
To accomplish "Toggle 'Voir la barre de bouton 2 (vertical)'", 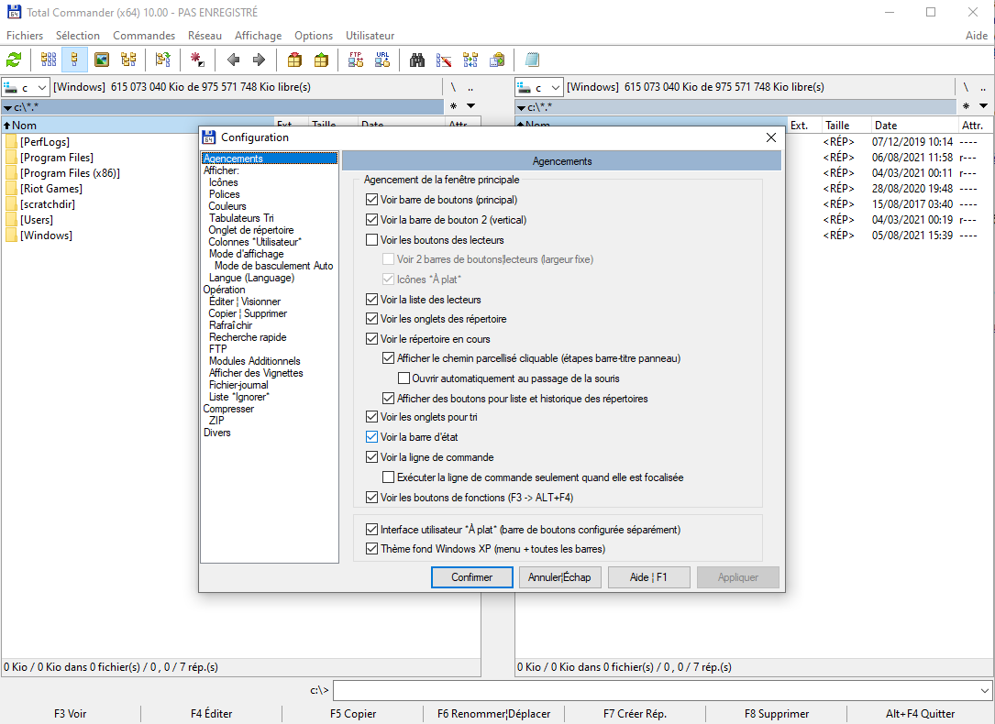I will [371, 220].
